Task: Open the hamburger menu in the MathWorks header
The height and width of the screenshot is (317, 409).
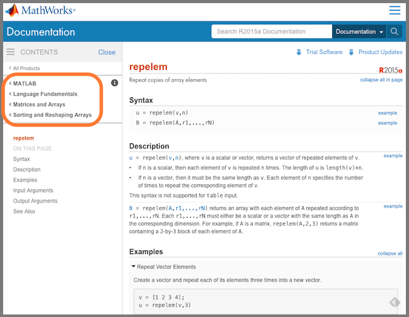Action: [395, 10]
